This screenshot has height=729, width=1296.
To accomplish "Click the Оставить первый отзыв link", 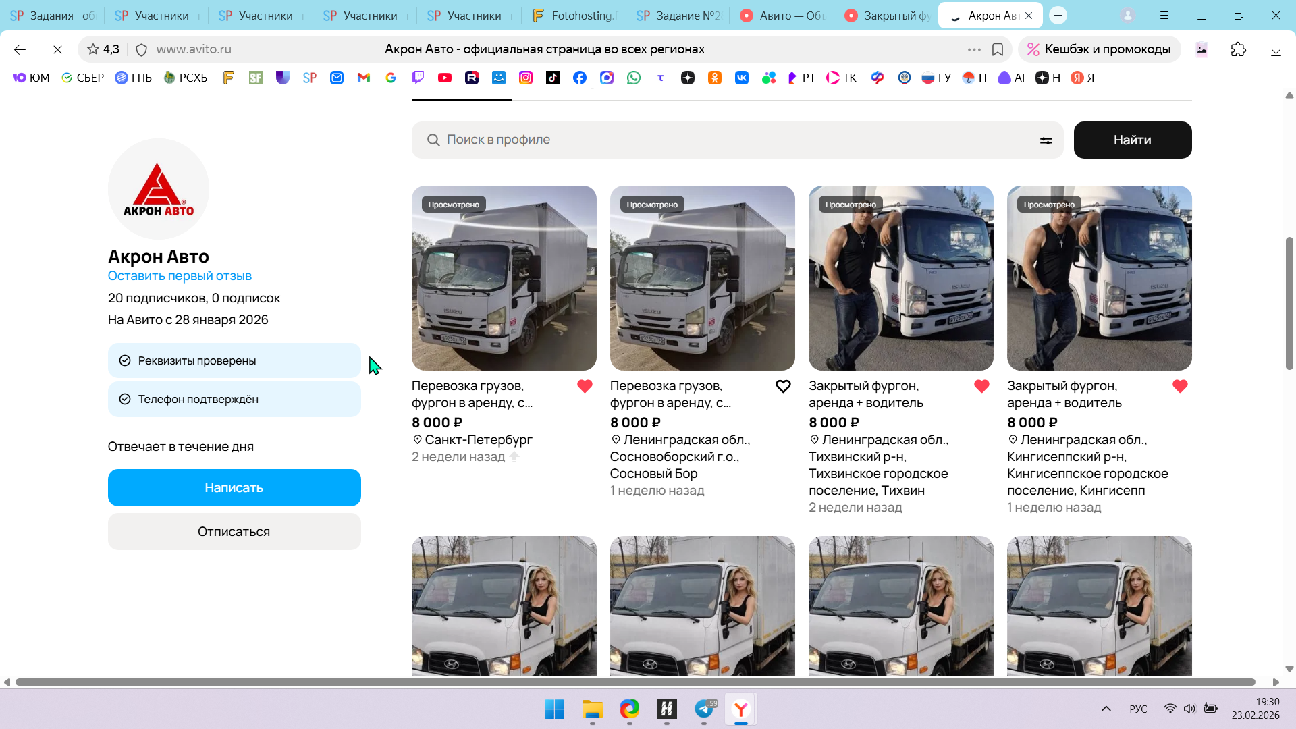I will pyautogui.click(x=180, y=276).
